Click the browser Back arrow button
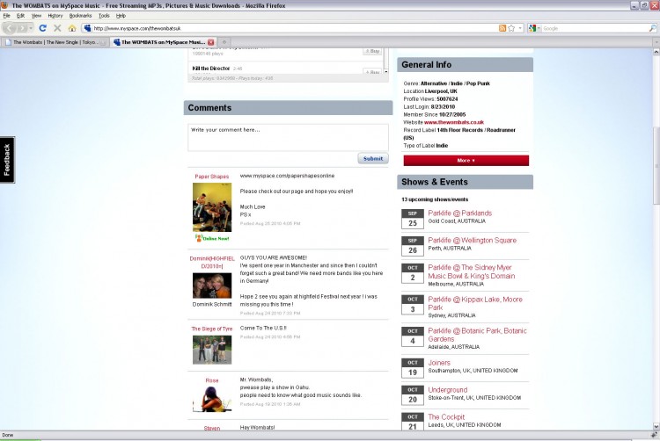 (x=10, y=28)
